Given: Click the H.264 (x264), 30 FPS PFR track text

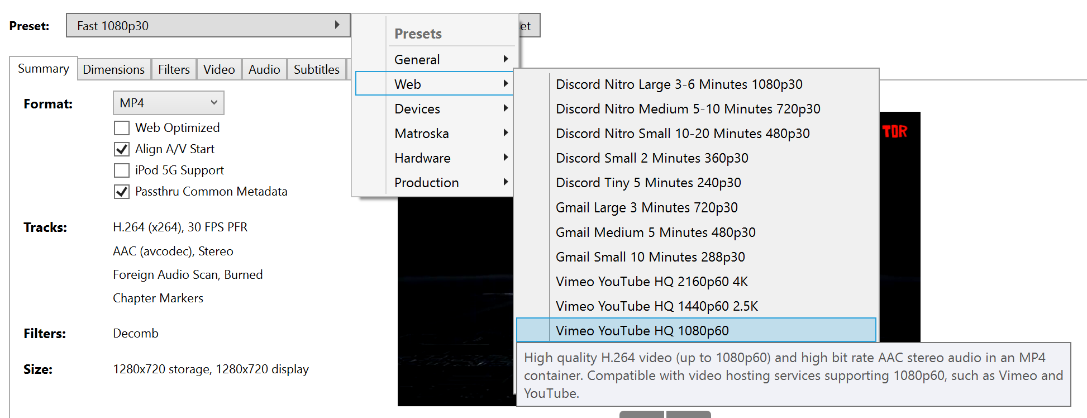Looking at the screenshot, I should pos(180,227).
